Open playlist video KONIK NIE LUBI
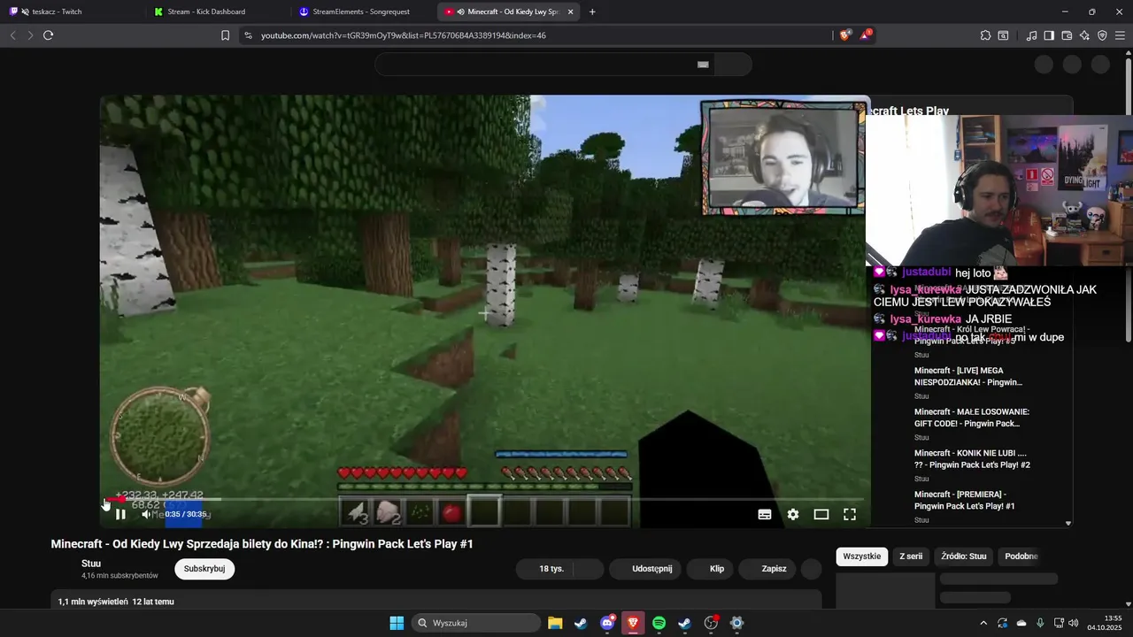1133x637 pixels. (972, 458)
